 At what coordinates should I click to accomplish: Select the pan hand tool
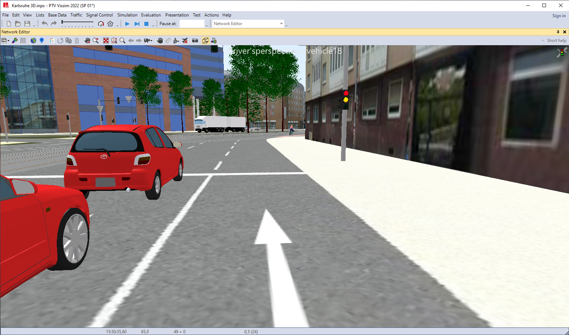click(x=160, y=41)
